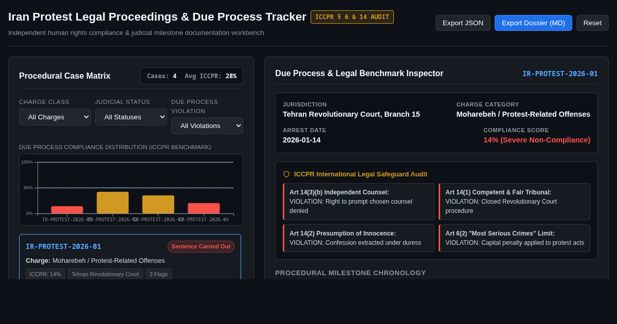Click the Sentence Carried Out status badge
The width and height of the screenshot is (617, 324).
(201, 246)
